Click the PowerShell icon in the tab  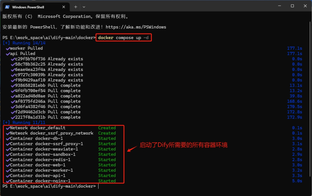[7, 7]
